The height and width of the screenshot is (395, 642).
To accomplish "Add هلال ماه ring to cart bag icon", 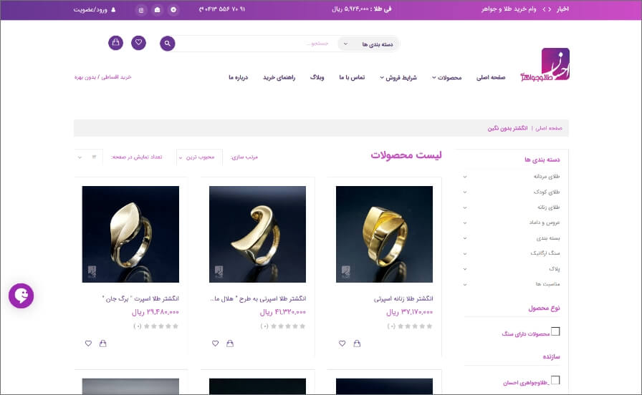I will pyautogui.click(x=230, y=343).
